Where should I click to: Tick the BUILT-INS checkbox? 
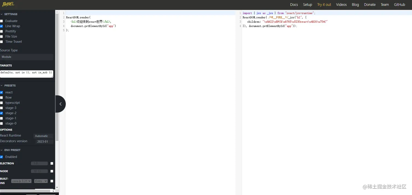(x=52, y=181)
